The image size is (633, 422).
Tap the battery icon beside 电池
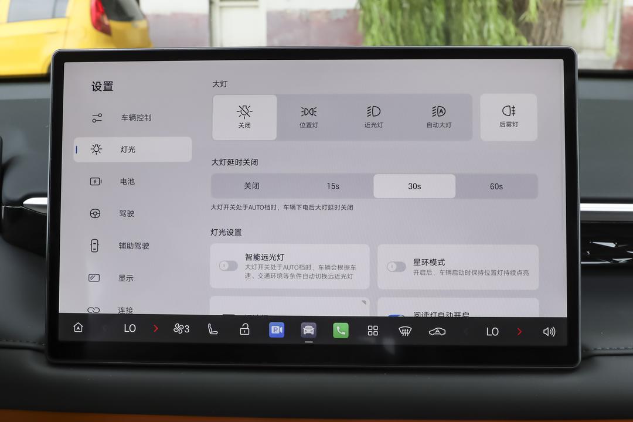coord(96,181)
